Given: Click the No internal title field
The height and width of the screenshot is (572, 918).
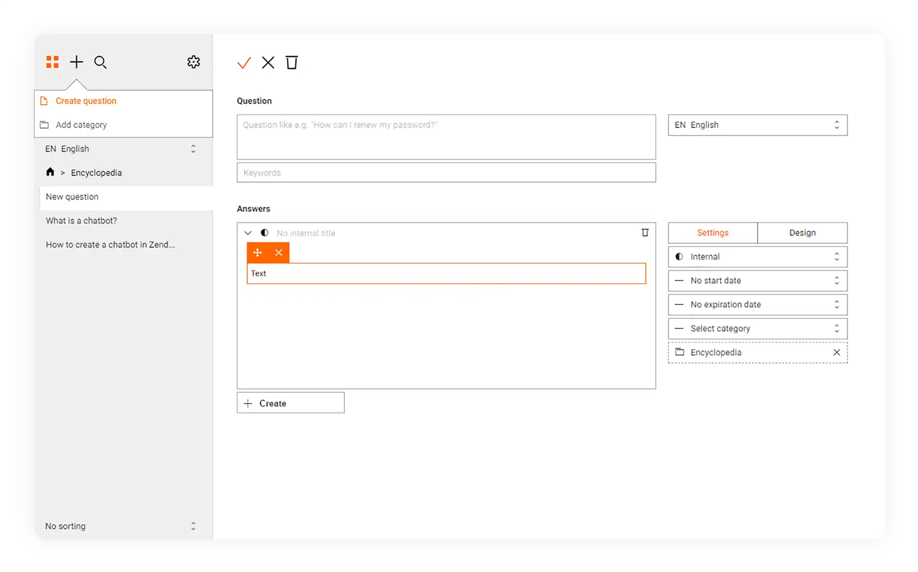Looking at the screenshot, I should coord(306,233).
